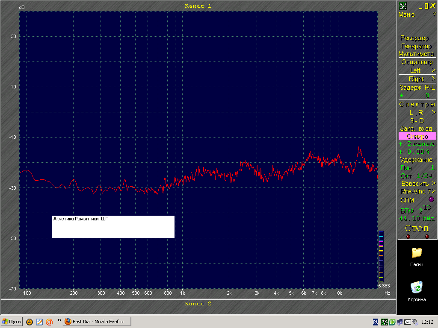The image size is (438, 328).
Task: Select the cyan trace color swatch
Action: [x=381, y=238]
